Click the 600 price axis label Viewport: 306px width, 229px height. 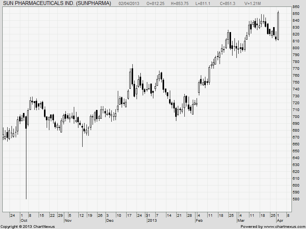point(296,185)
